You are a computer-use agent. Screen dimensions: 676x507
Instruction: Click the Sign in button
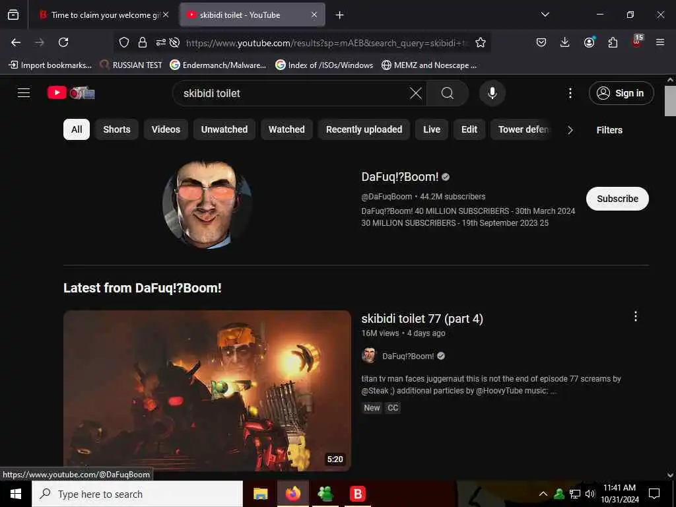621,93
